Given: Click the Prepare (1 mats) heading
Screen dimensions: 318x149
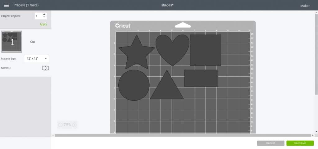Looking at the screenshot, I should click(26, 5).
